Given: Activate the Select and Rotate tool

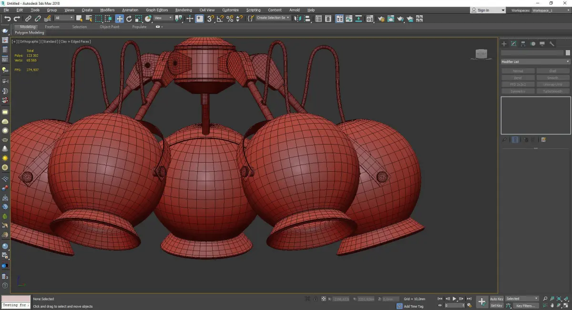Looking at the screenshot, I should tap(129, 19).
